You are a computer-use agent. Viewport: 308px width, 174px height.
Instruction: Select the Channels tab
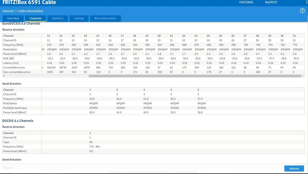click(35, 18)
